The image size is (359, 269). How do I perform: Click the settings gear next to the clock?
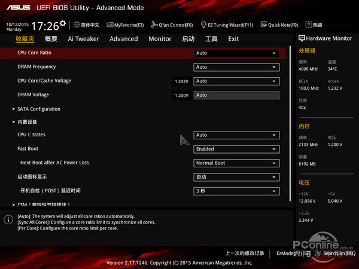63,23
